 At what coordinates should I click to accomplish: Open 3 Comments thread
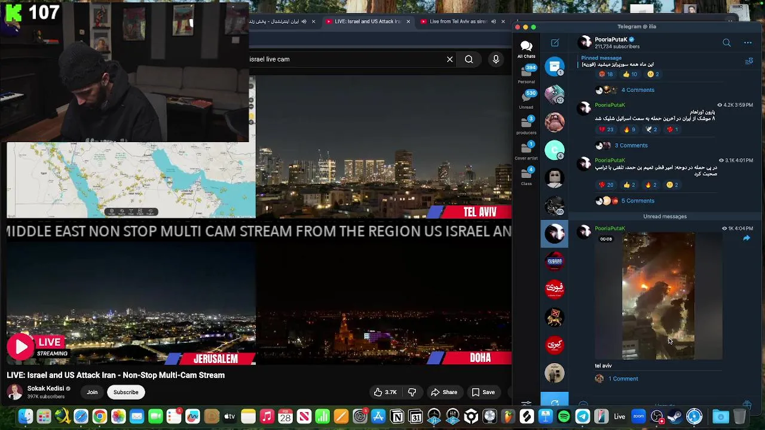click(631, 146)
